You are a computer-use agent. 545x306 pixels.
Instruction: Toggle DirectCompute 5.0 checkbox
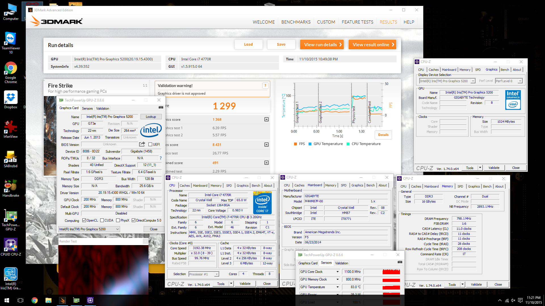(x=133, y=220)
